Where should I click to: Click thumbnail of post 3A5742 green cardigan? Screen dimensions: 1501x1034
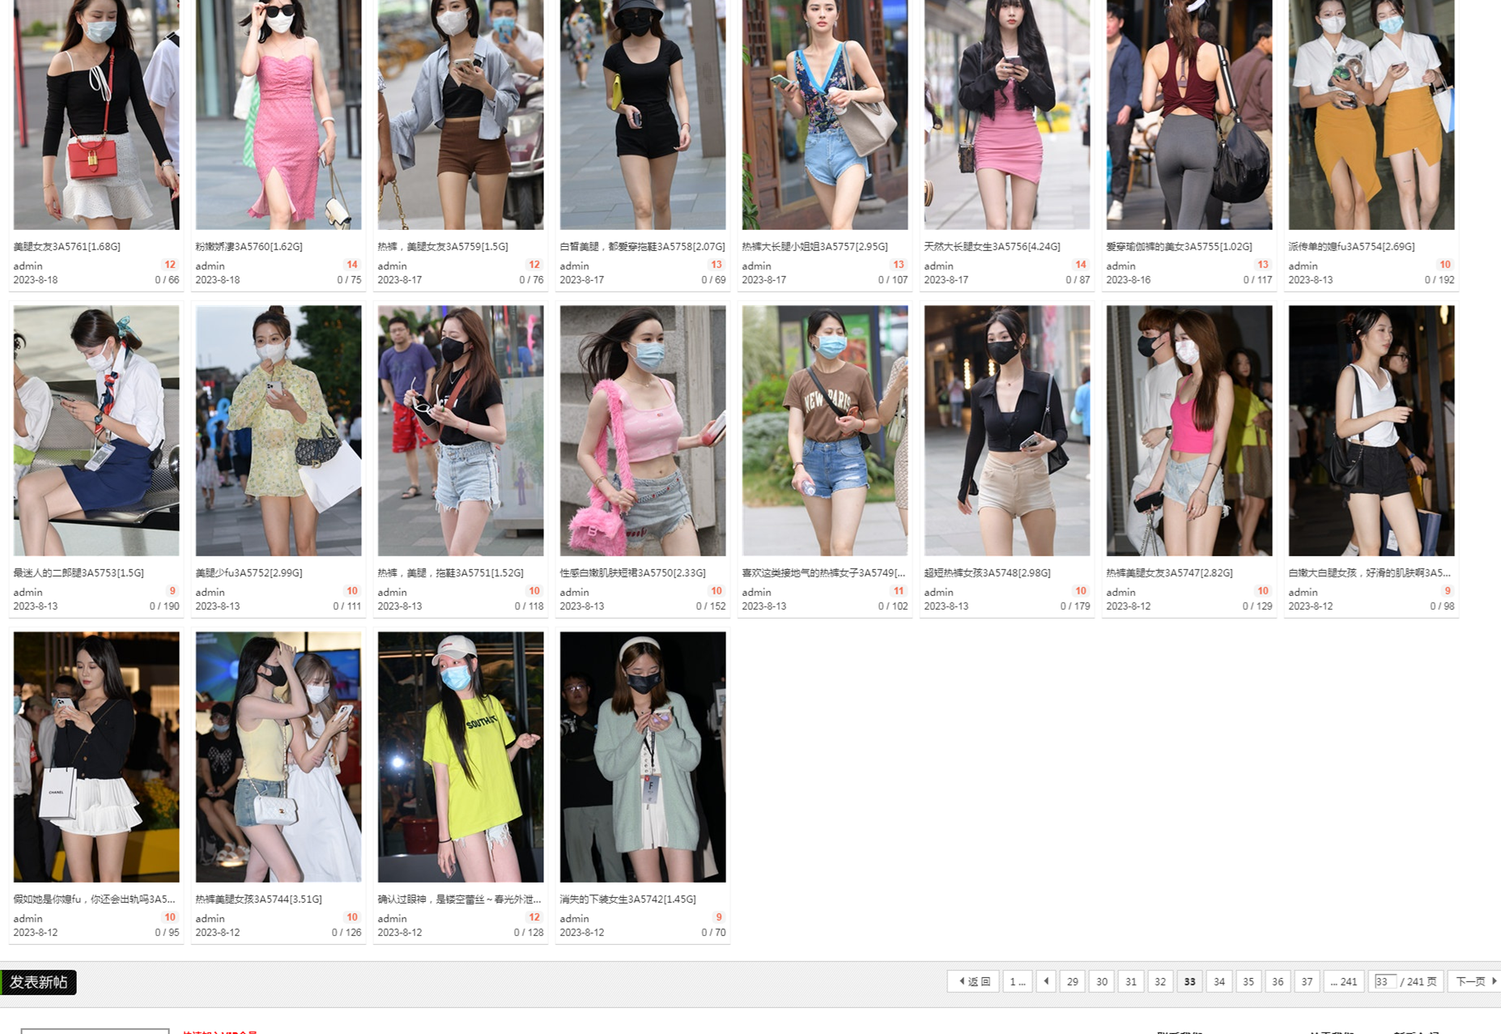pyautogui.click(x=643, y=756)
